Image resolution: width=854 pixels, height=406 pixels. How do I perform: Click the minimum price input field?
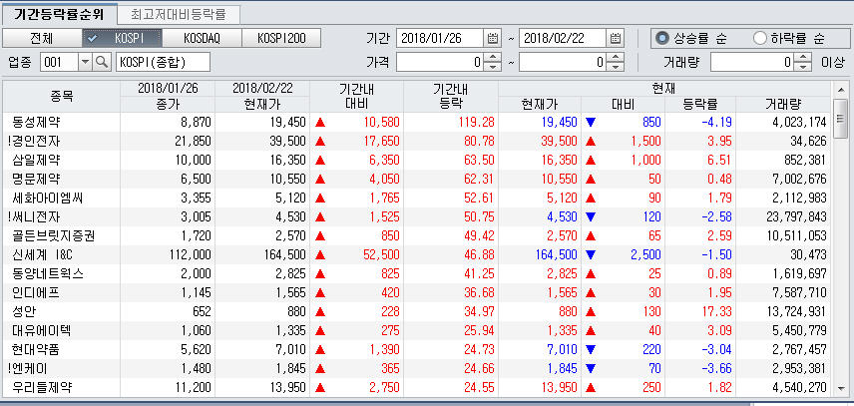[440, 62]
